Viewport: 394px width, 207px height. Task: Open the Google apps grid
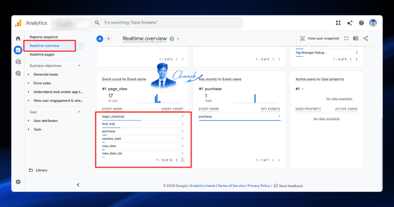click(x=338, y=23)
